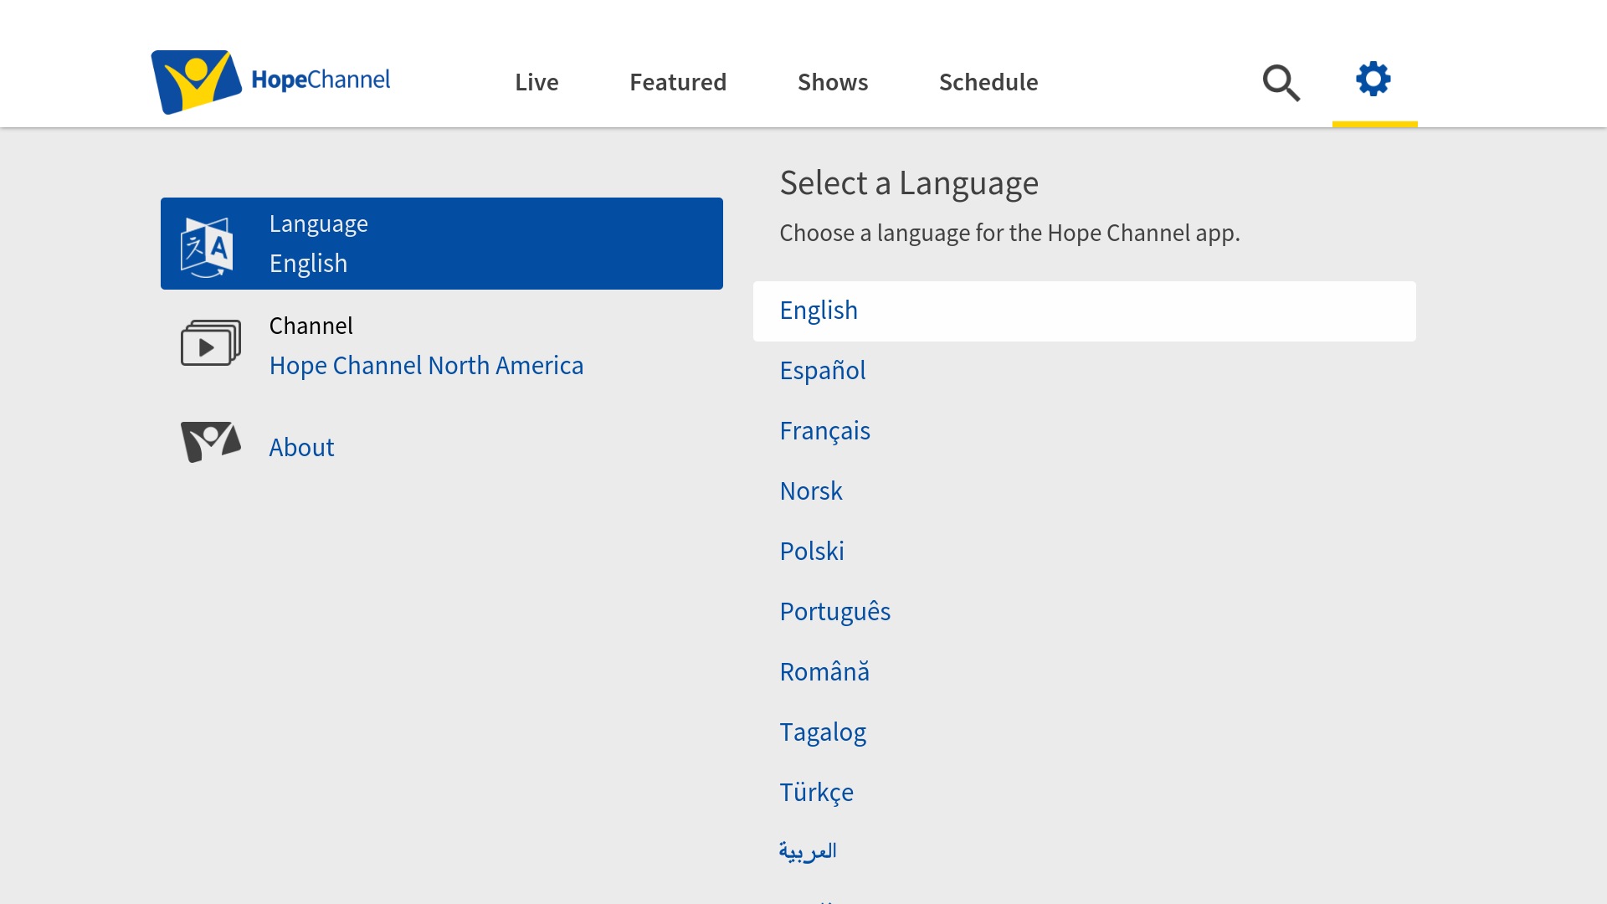Click the Settings gear icon

(x=1373, y=80)
